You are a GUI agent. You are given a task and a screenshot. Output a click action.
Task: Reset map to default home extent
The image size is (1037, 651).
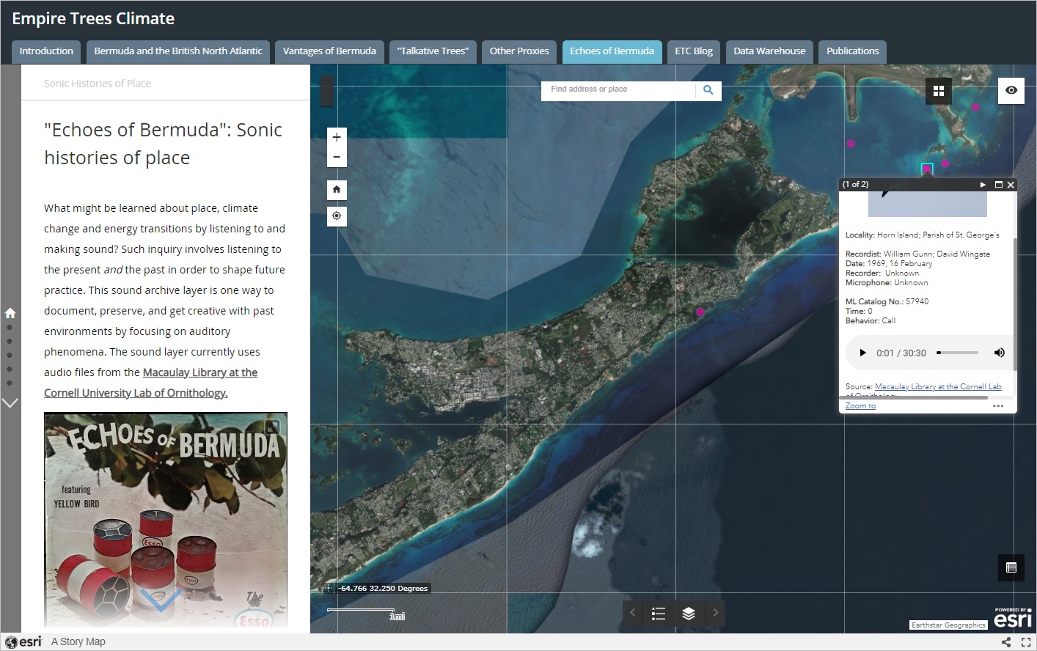pos(337,190)
